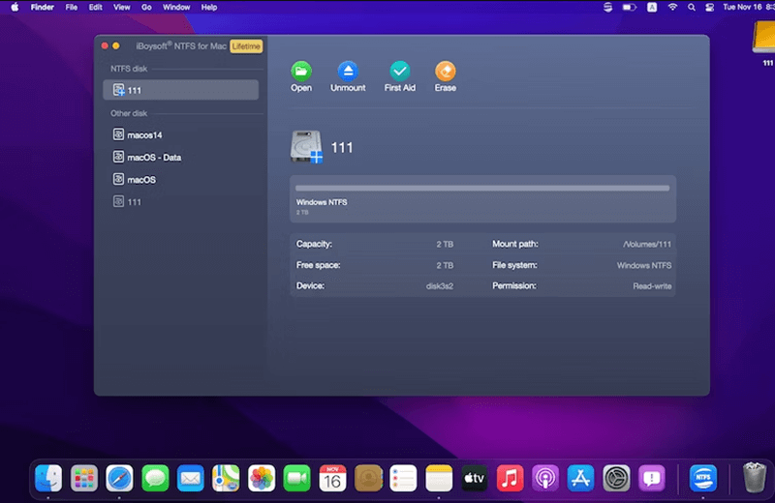Open Control Center in menu bar

[x=710, y=7]
